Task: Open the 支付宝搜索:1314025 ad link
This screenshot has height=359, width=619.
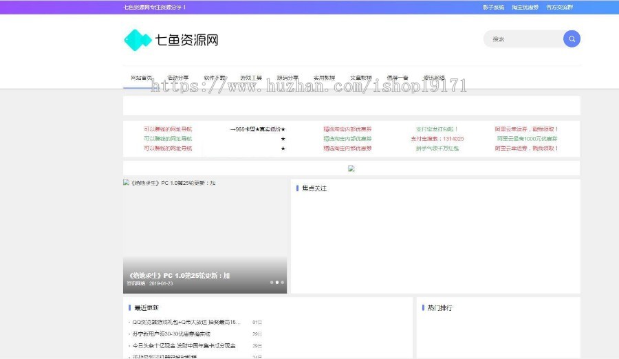Action: pos(437,139)
